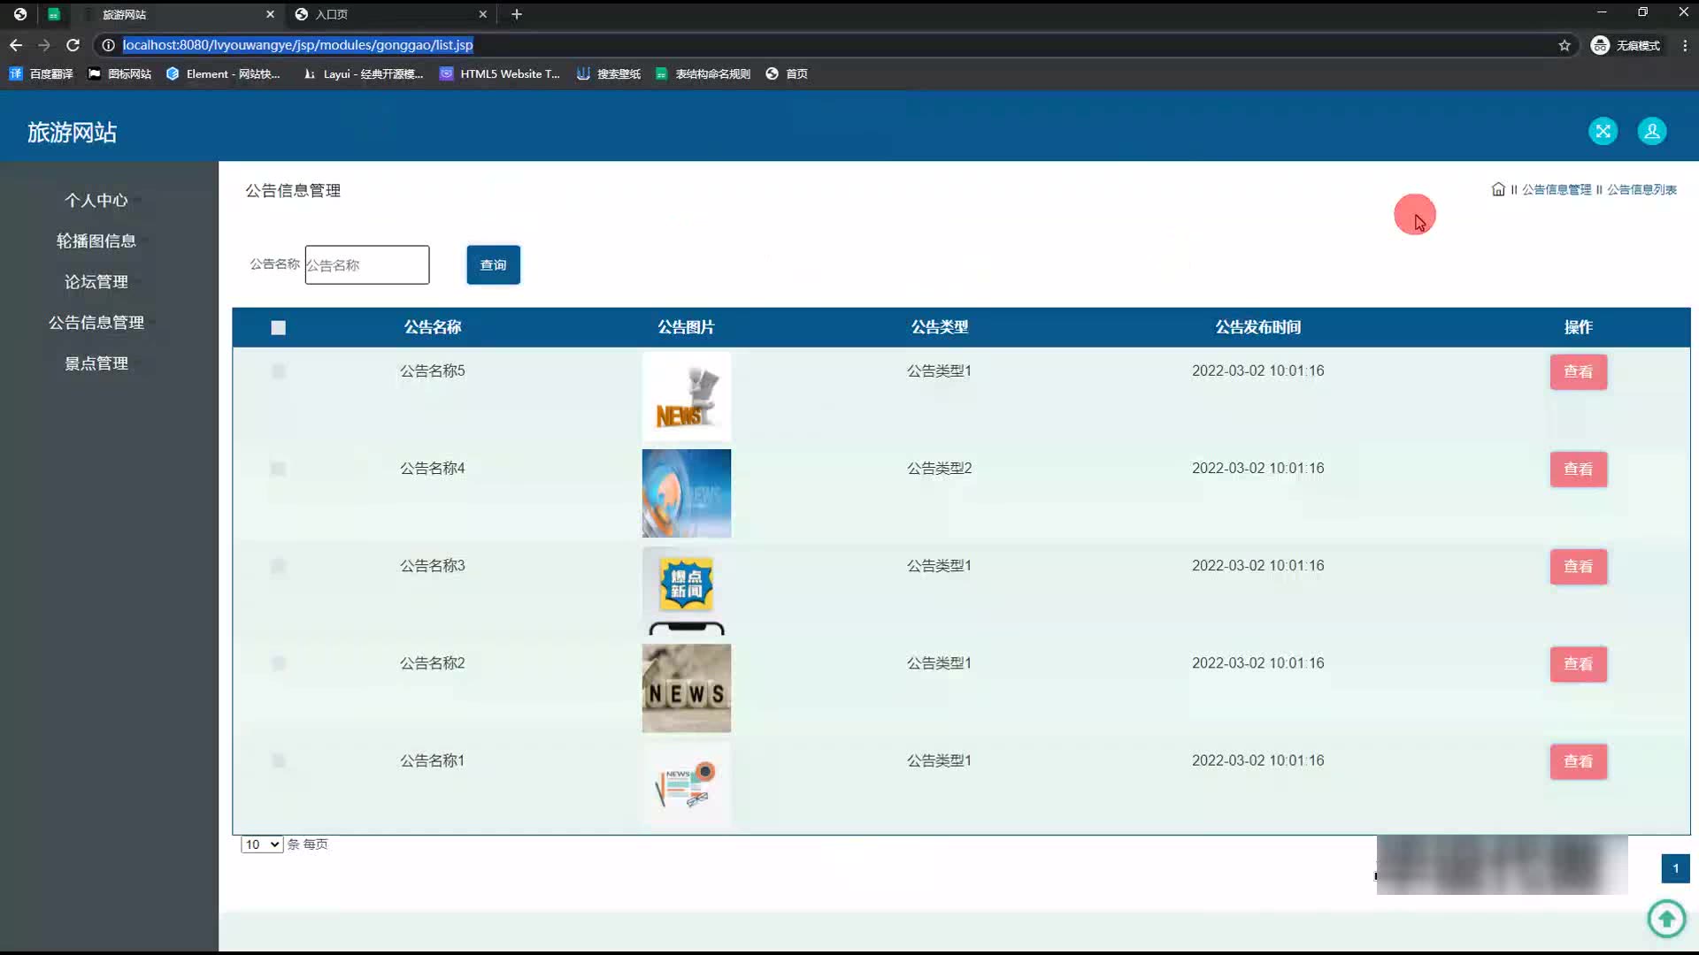
Task: Click the fullscreen toggle icon in header
Action: pos(1603,132)
